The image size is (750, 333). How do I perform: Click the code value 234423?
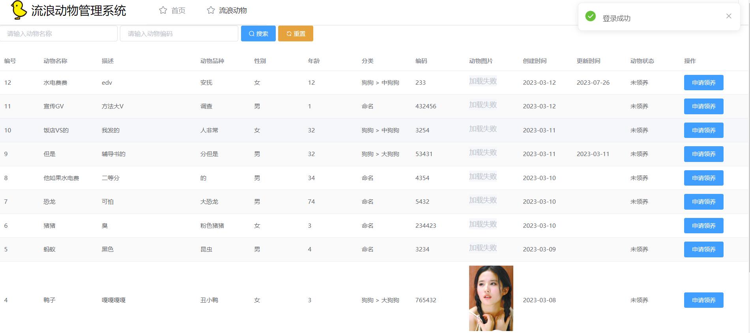point(426,226)
